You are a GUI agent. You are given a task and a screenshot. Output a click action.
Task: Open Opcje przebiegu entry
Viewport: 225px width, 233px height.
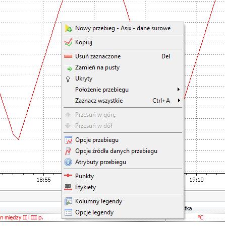tap(123, 140)
